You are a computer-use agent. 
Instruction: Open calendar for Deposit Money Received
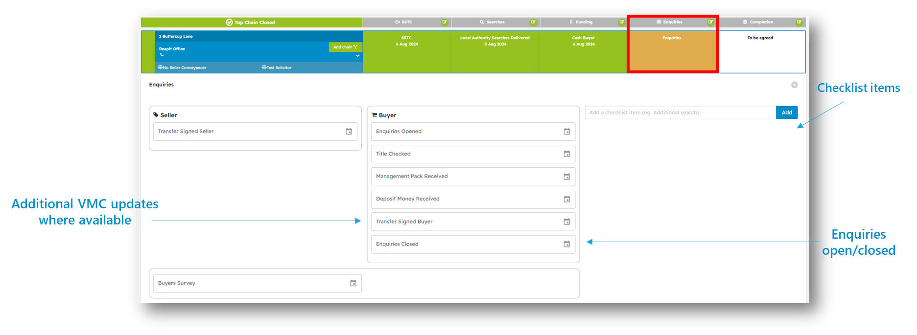point(567,199)
